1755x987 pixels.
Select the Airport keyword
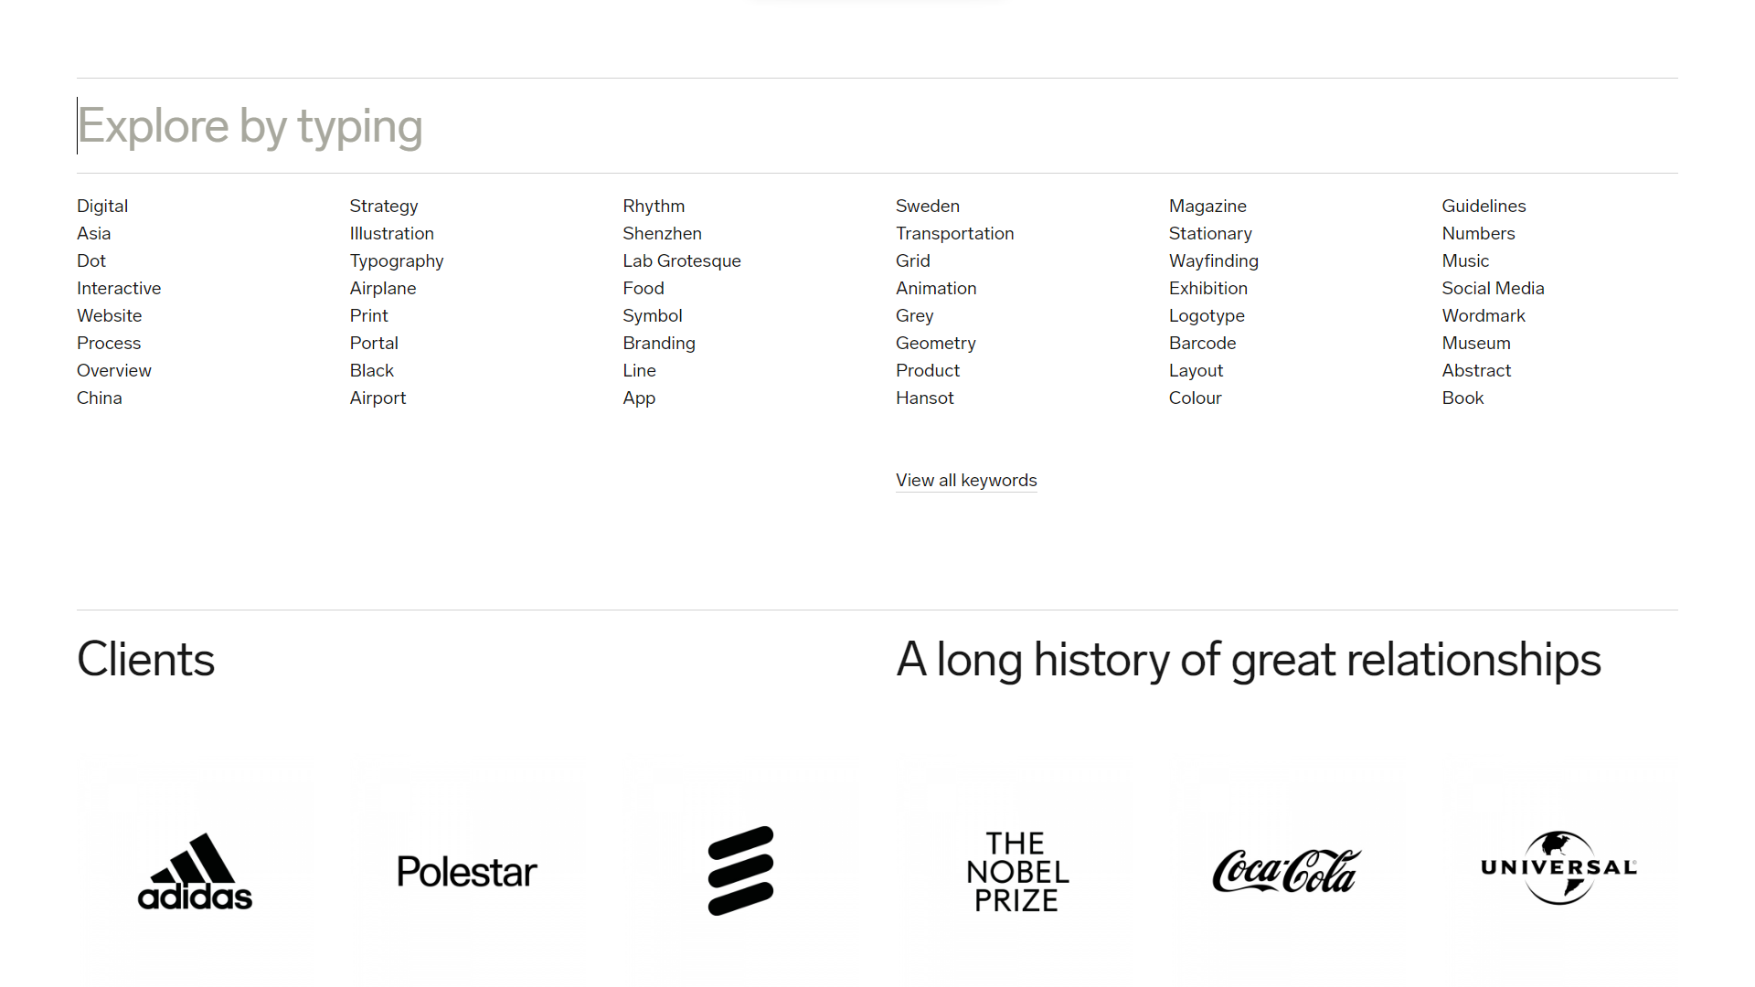[x=378, y=398]
